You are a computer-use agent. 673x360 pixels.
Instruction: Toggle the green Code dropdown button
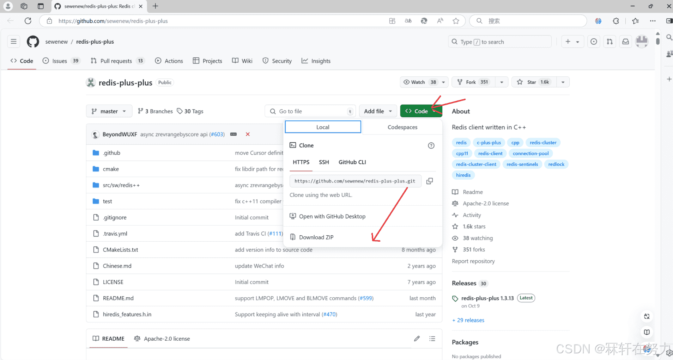click(x=421, y=111)
